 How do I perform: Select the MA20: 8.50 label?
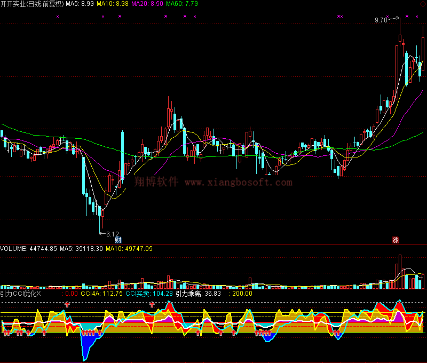(147, 4)
